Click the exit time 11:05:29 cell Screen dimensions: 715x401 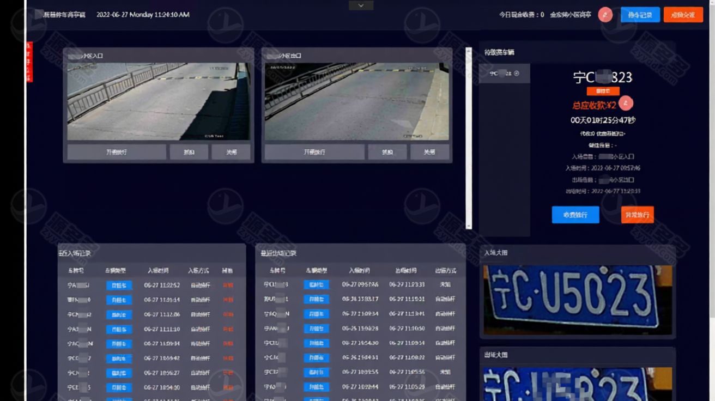coord(407,387)
